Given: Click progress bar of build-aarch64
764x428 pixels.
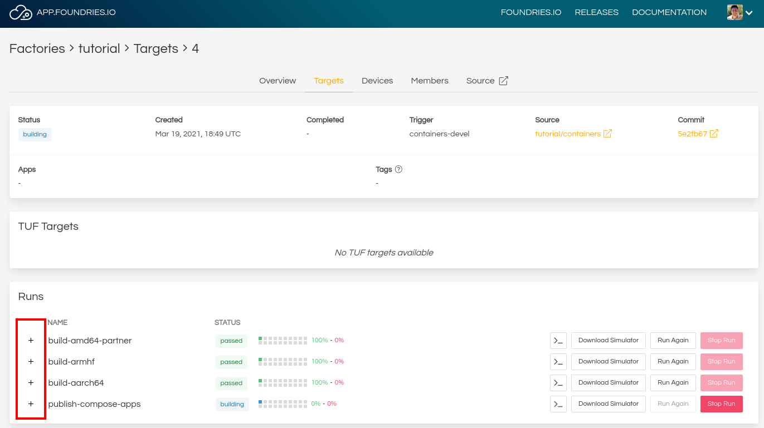Looking at the screenshot, I should pos(283,383).
